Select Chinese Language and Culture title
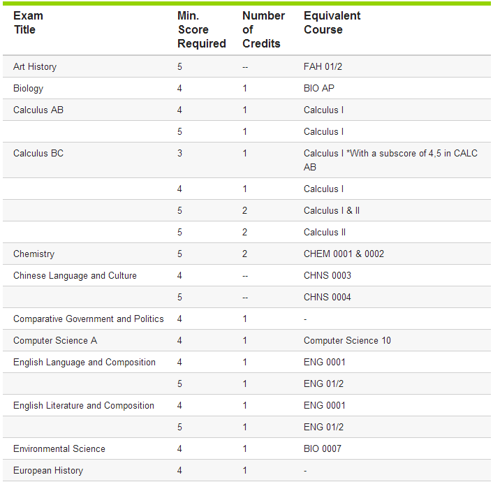Screen dimensions: 493x482 pos(75,276)
